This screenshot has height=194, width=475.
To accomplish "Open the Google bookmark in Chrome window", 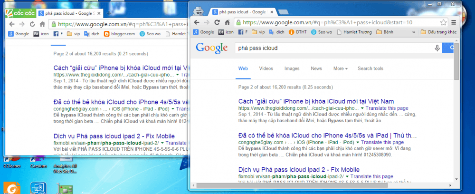I will pos(204,32).
